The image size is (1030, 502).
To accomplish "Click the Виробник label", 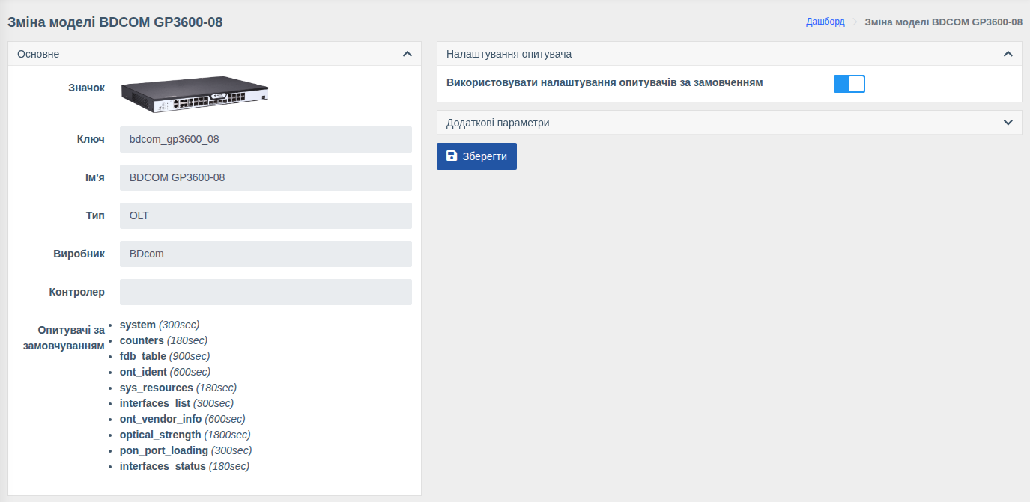I will 79,254.
